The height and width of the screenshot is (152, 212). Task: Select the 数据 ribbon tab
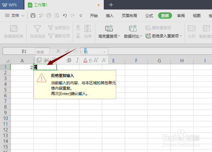pyautogui.click(x=165, y=16)
